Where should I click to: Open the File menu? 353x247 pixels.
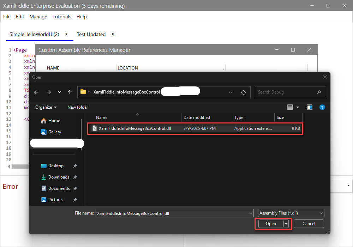[7, 17]
